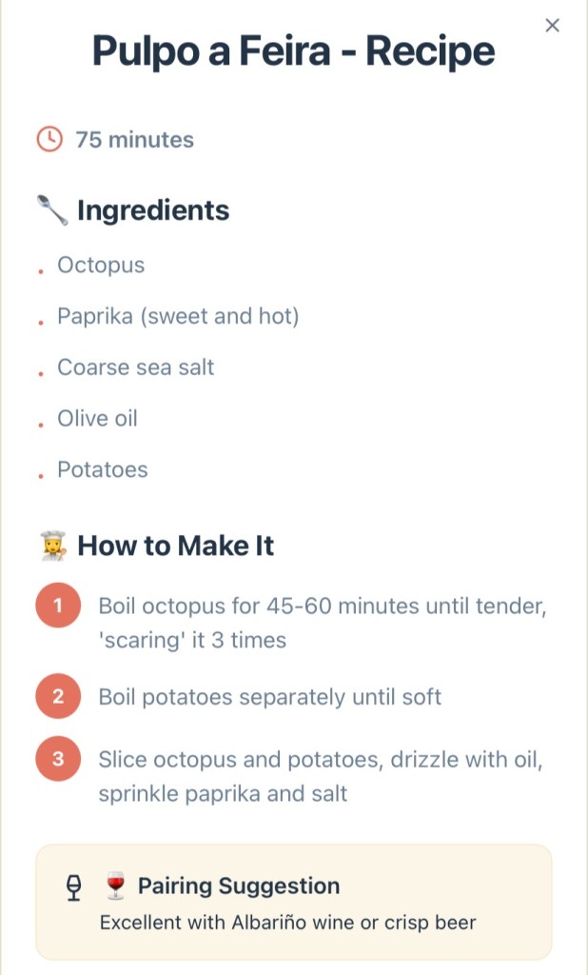This screenshot has height=975, width=588.
Task: Select the Potatoes ingredient
Action: click(x=103, y=469)
